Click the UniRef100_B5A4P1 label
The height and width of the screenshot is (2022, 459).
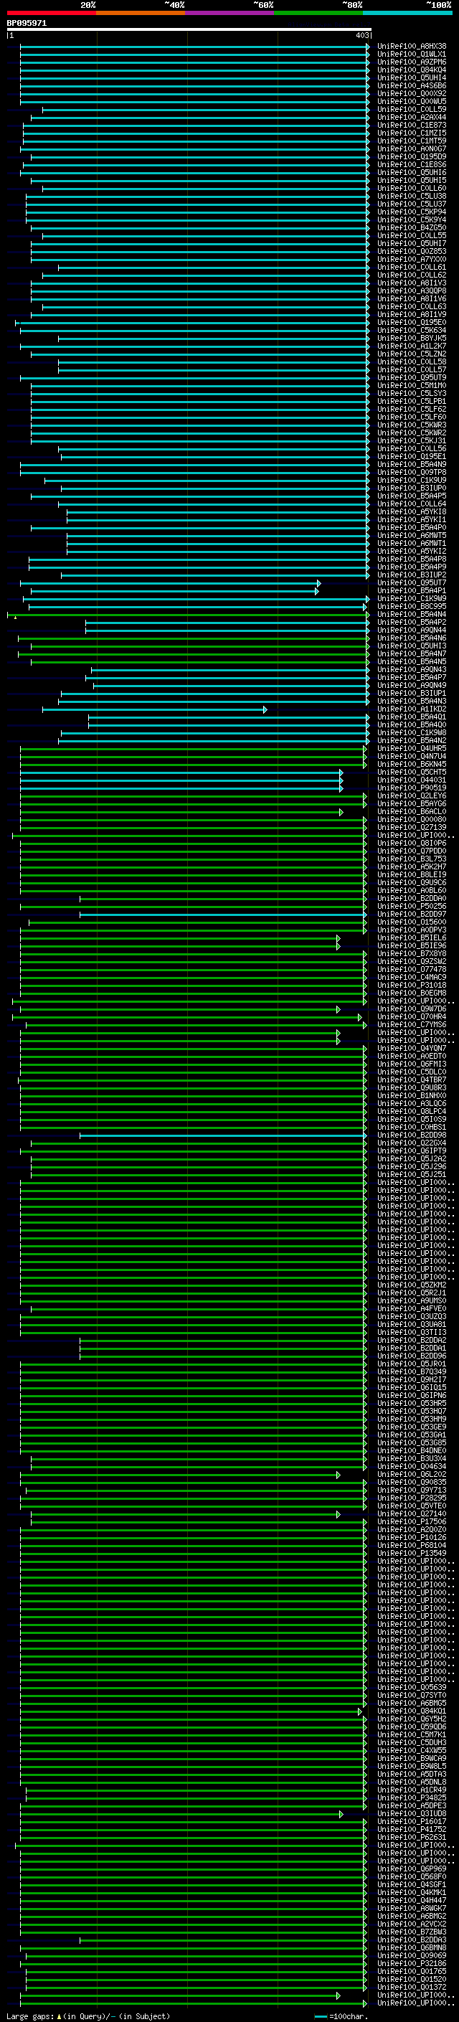[x=411, y=591]
